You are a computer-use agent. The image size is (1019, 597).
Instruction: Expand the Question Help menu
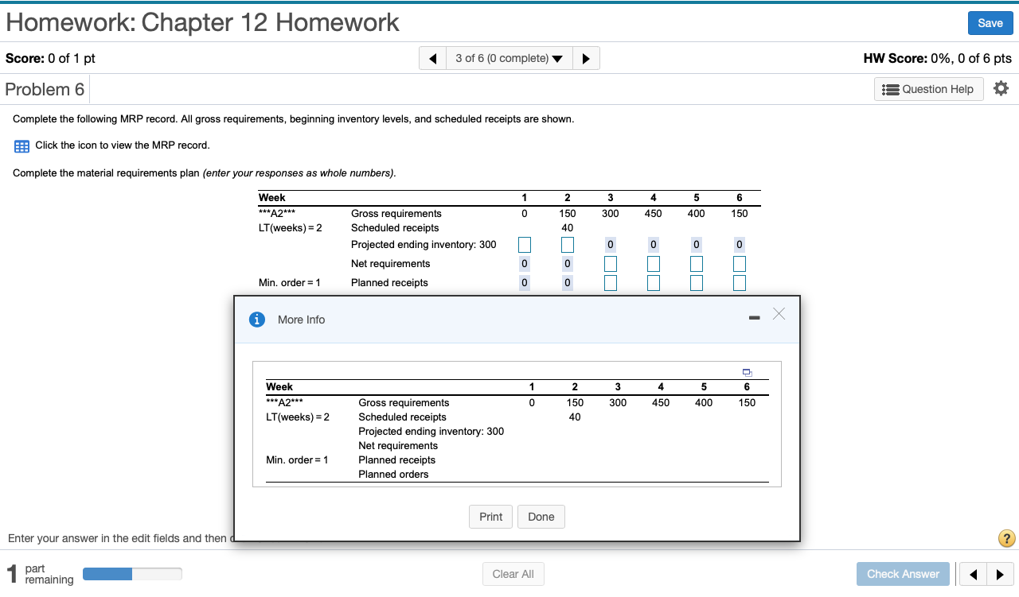tap(928, 89)
